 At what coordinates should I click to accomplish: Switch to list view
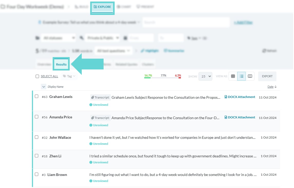242,76
